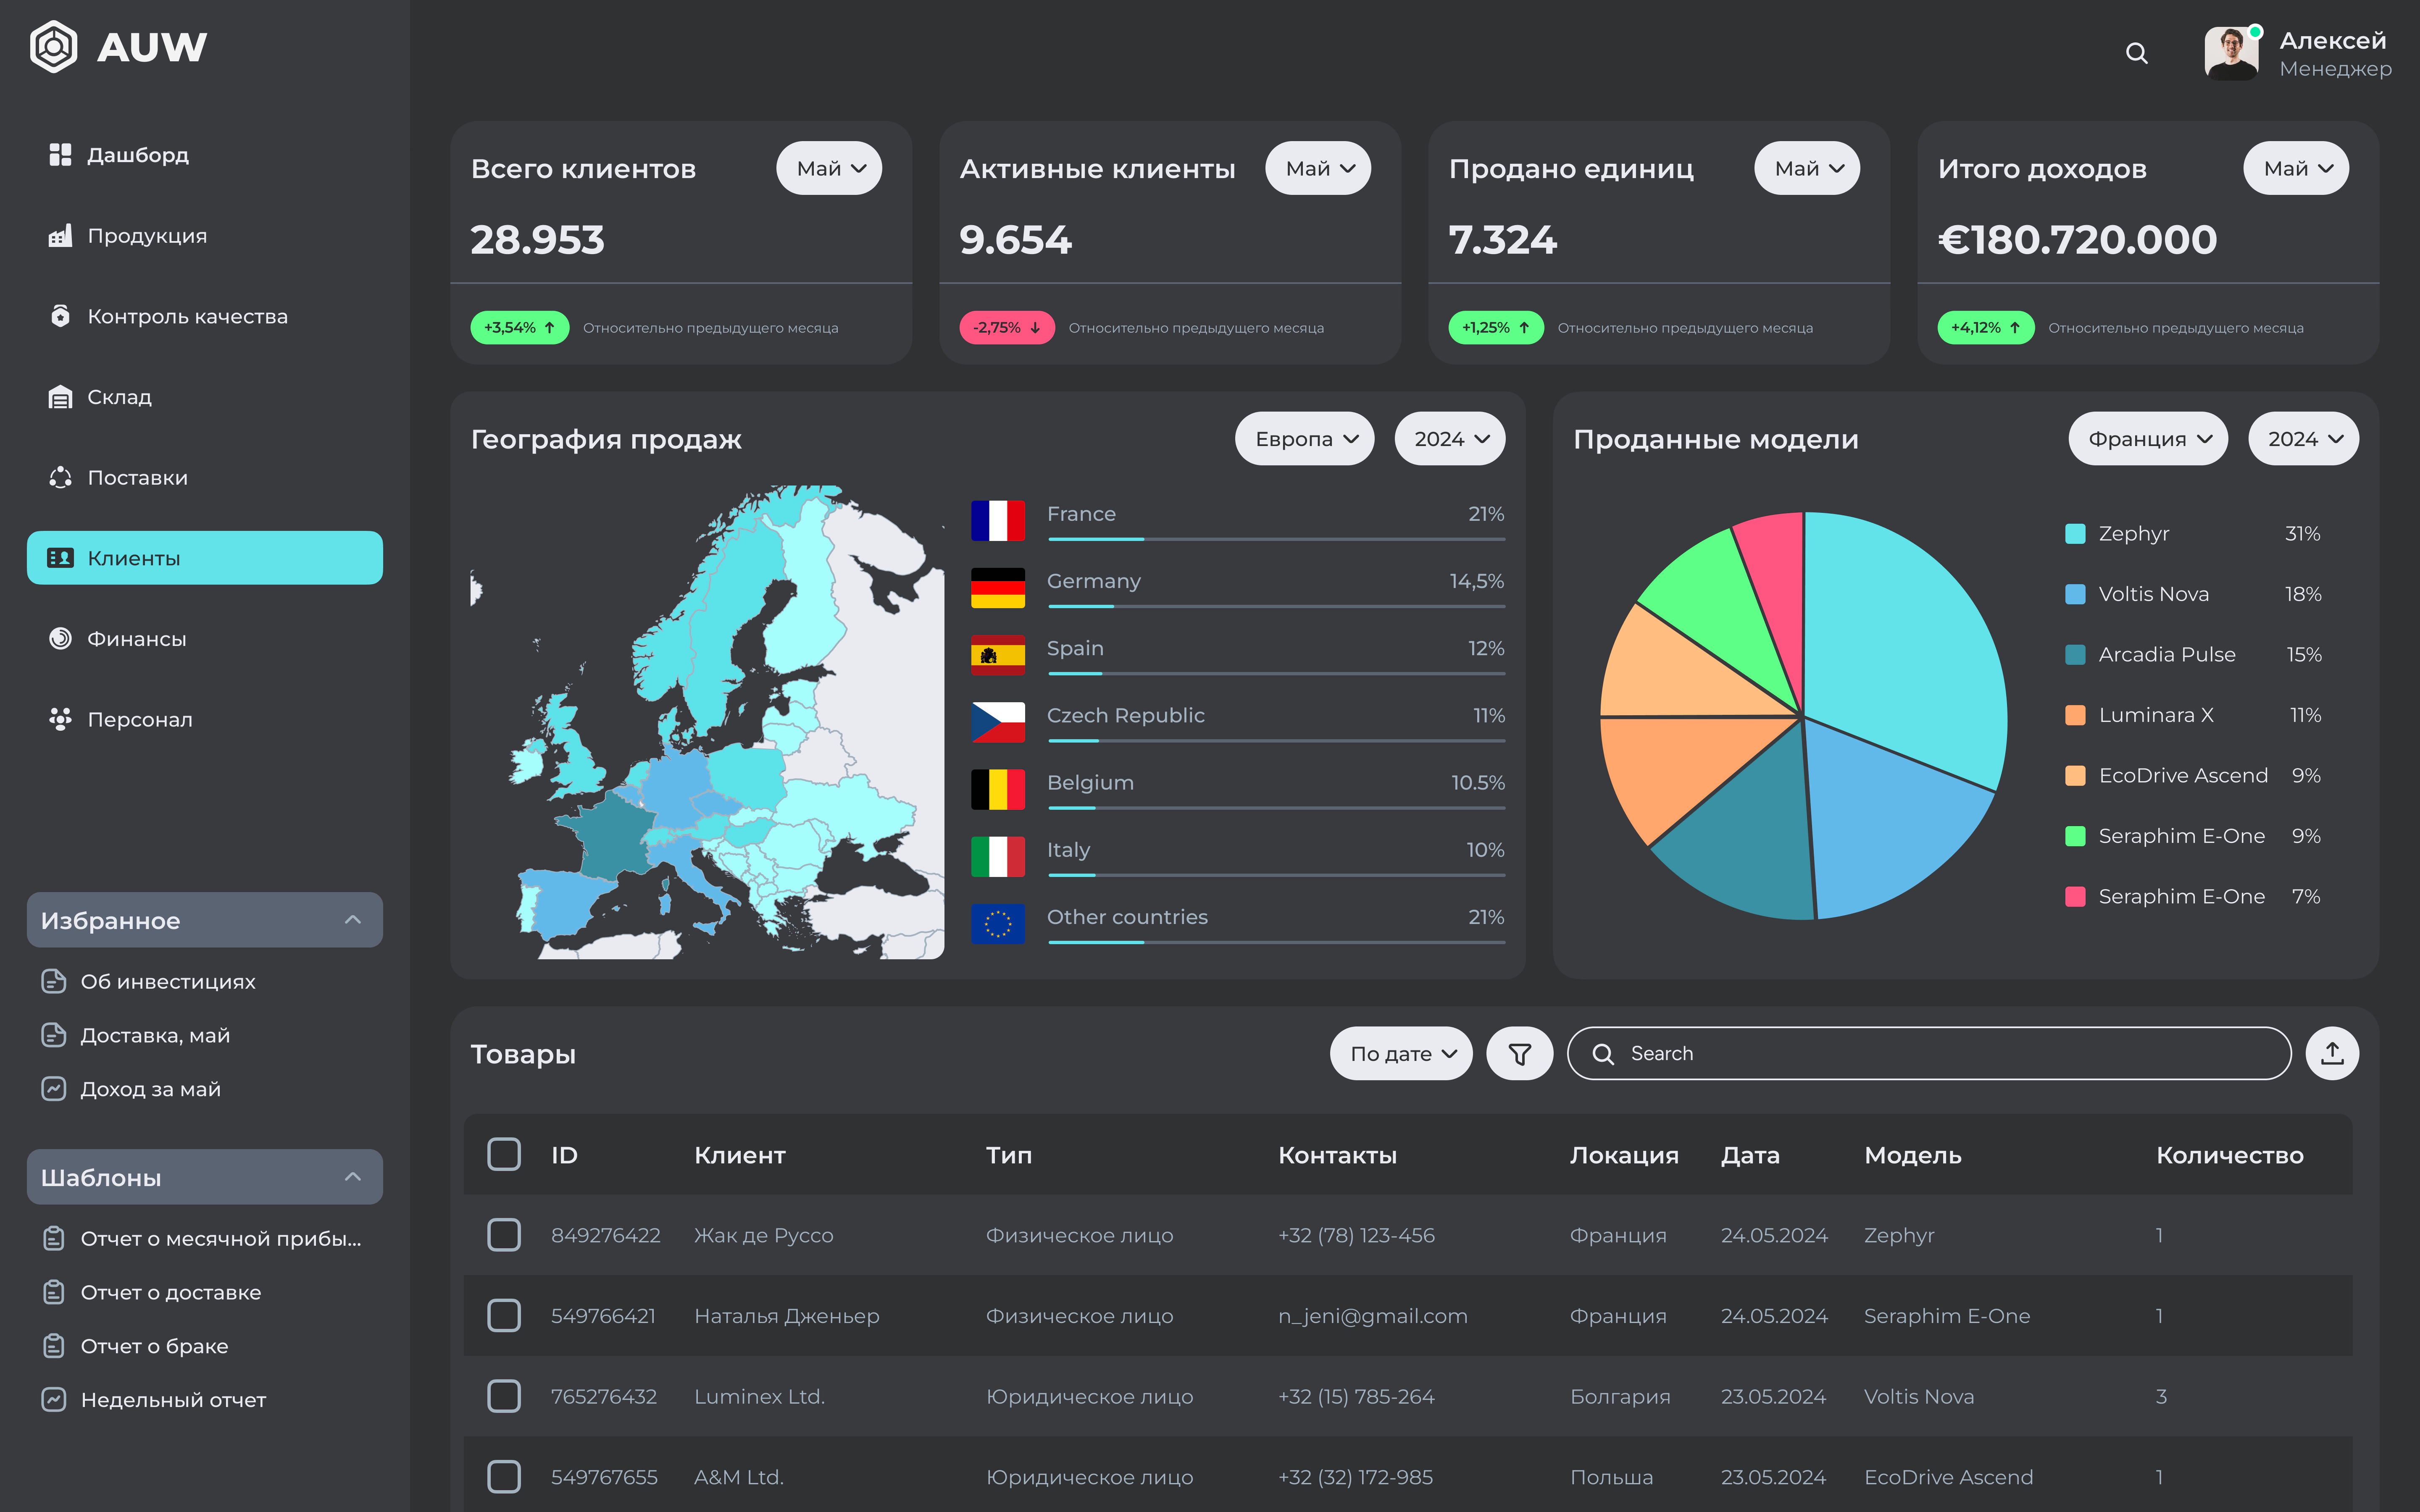Click the Финансы icon in sidebar

click(x=60, y=638)
